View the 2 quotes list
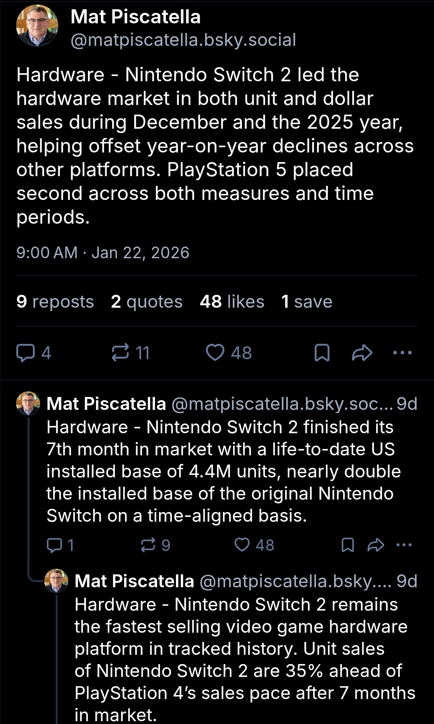Screen dimensions: 434x724 click(147, 302)
